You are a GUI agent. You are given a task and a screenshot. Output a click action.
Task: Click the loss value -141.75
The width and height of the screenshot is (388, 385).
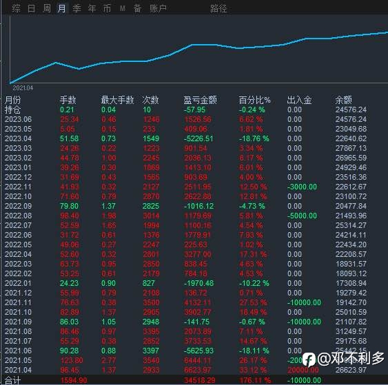pos(196,322)
